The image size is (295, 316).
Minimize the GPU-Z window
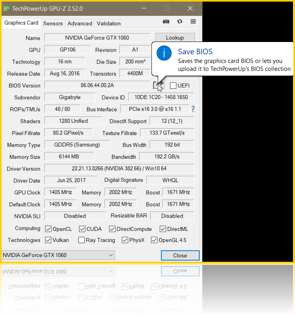144,8
